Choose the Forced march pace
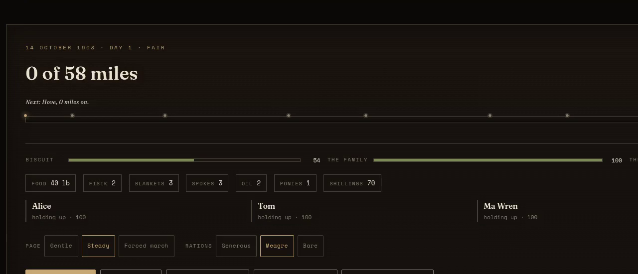 tap(147, 246)
